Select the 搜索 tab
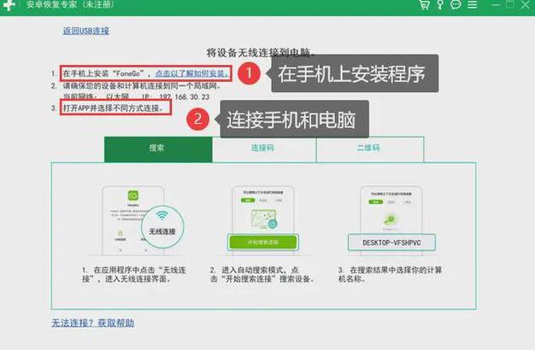This screenshot has height=350, width=535. [158, 149]
